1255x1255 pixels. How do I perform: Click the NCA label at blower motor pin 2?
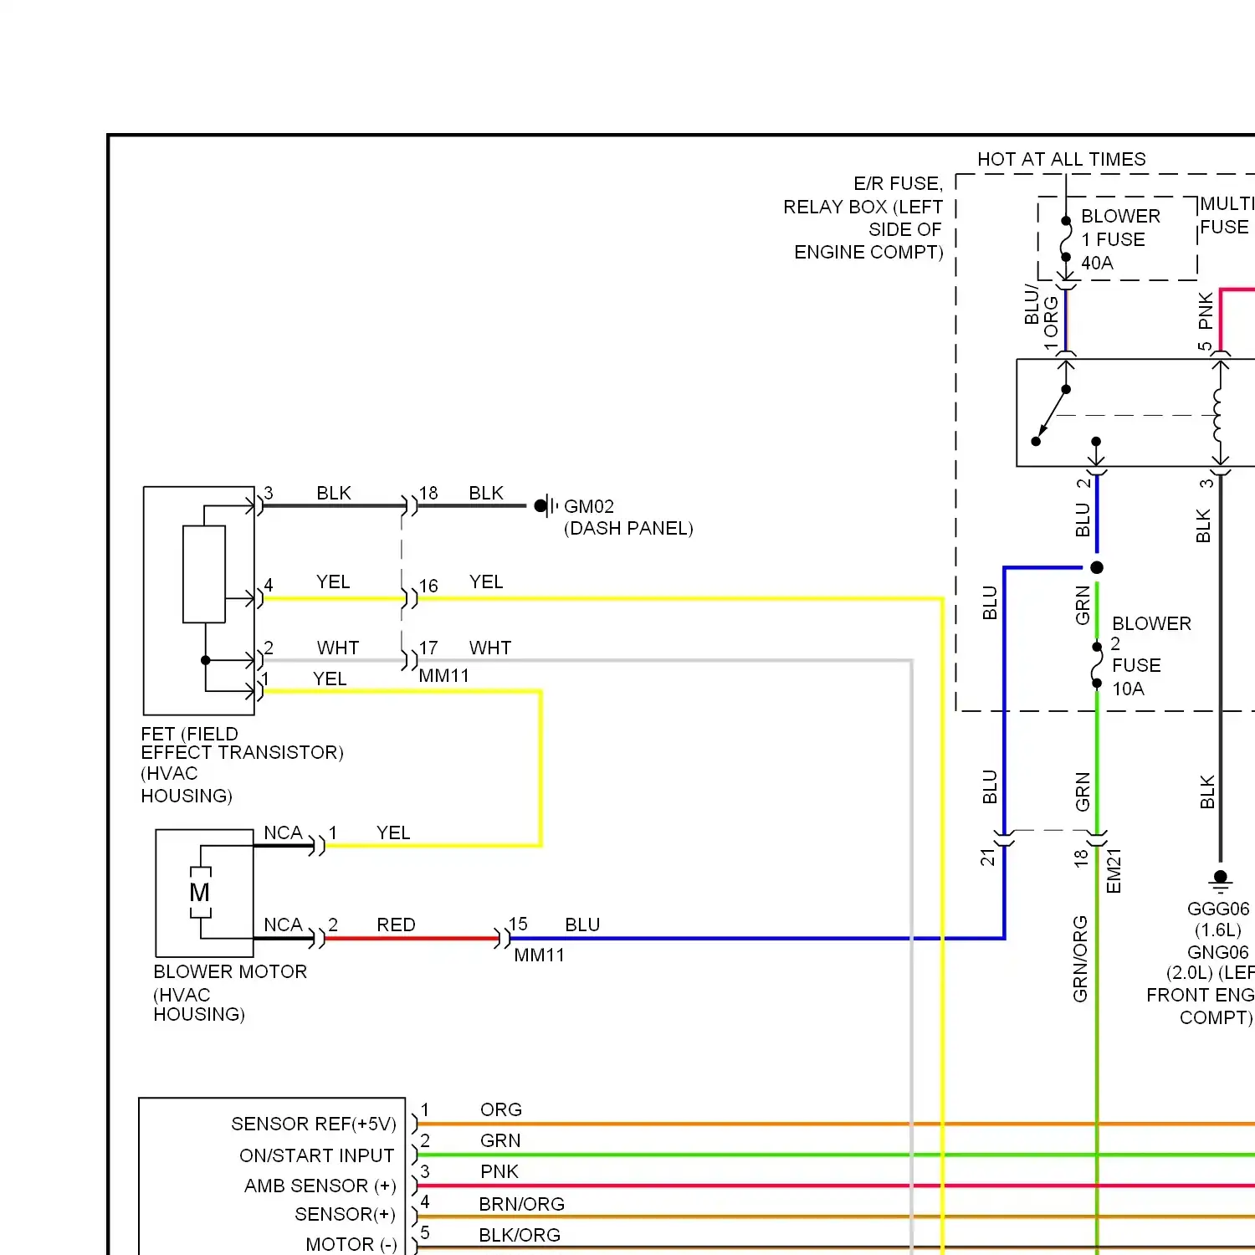point(283,925)
